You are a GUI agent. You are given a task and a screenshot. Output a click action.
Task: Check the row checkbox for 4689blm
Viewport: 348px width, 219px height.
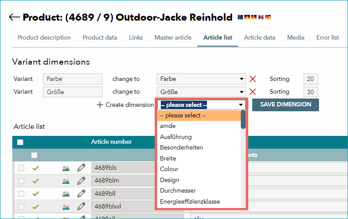coord(21,181)
